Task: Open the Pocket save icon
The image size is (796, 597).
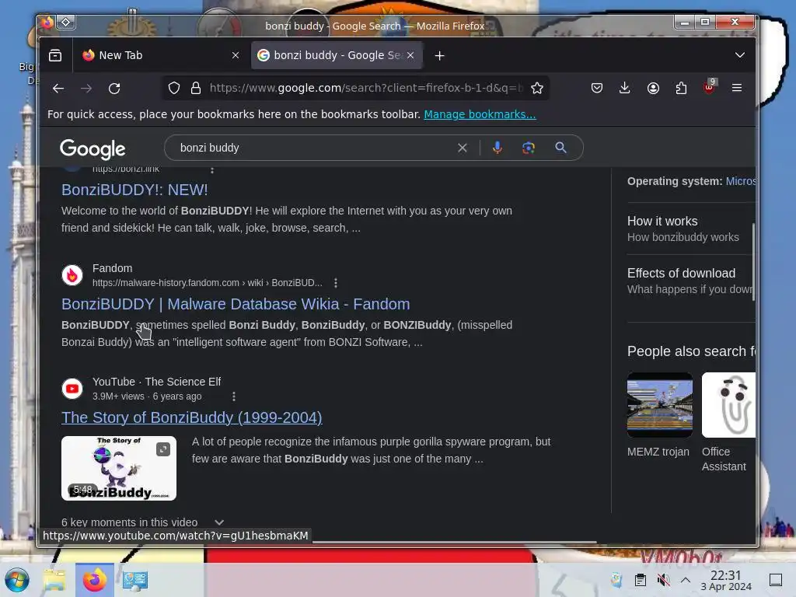Action: tap(597, 89)
